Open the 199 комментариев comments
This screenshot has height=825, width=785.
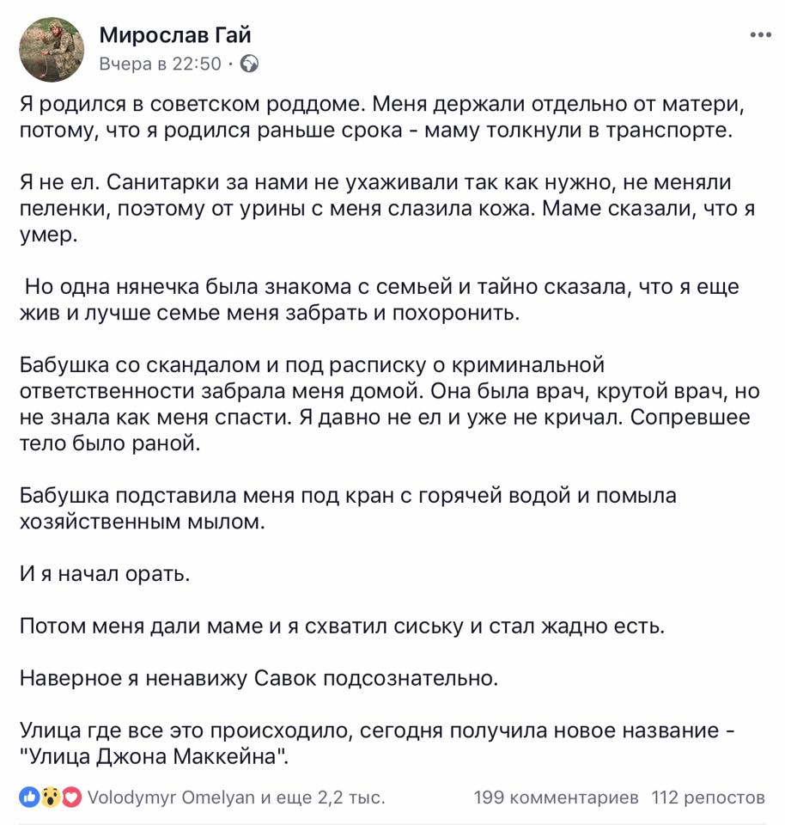(x=557, y=797)
